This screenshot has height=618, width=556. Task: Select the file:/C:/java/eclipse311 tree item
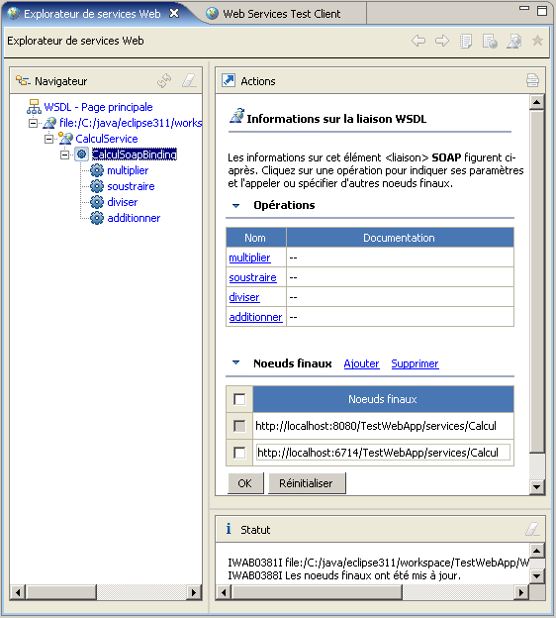tap(131, 123)
